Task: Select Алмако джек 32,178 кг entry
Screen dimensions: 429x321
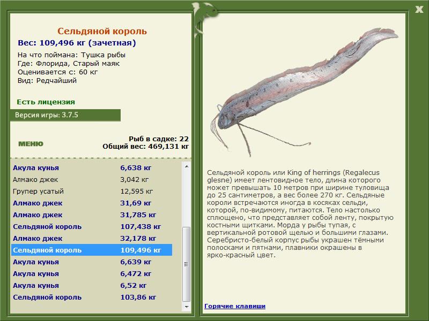Action: pyautogui.click(x=92, y=238)
